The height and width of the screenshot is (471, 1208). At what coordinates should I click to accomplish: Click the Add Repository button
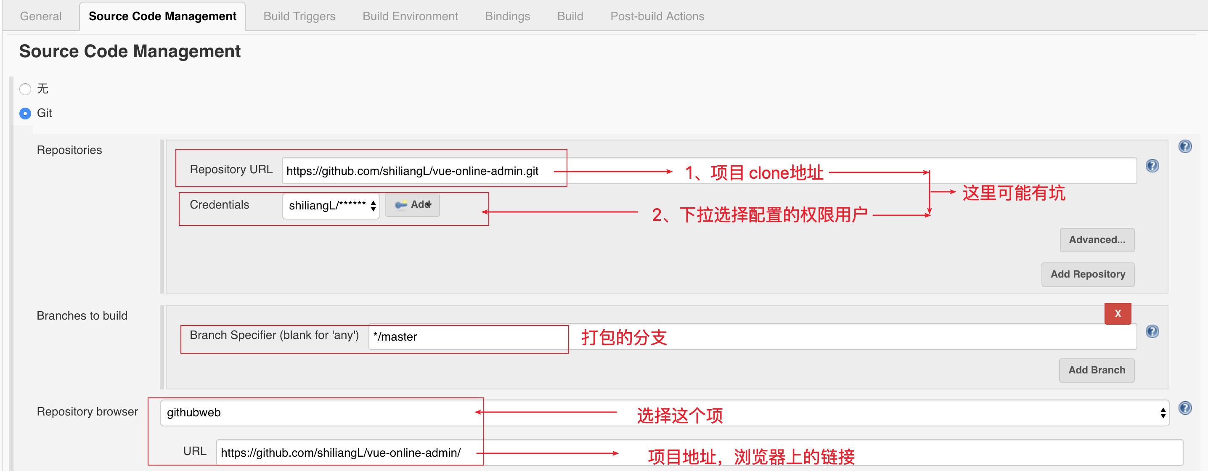[1087, 275]
